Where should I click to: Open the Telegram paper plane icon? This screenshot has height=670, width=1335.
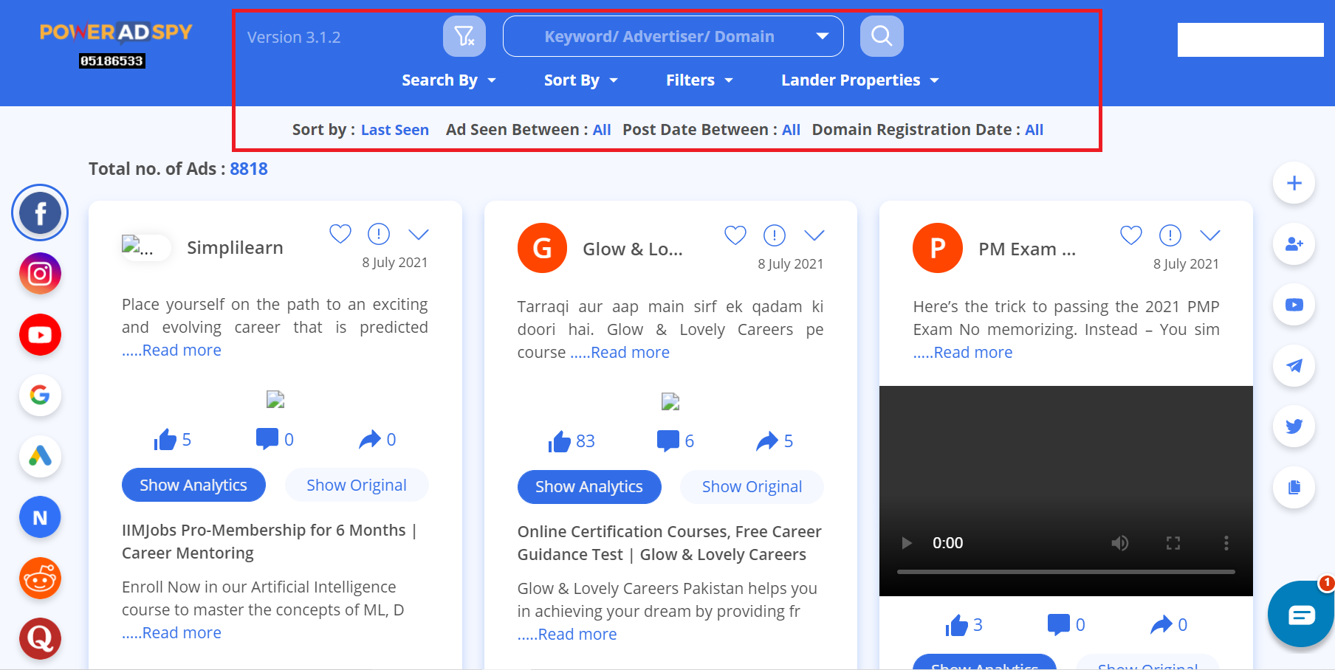pos(1294,365)
